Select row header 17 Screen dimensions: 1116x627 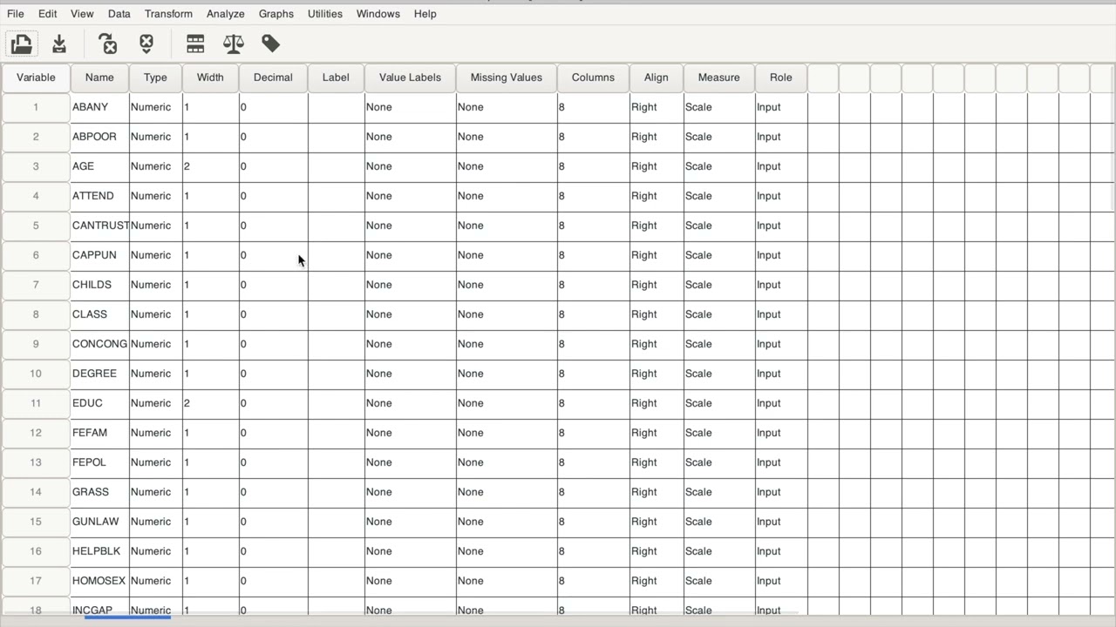[x=36, y=581]
